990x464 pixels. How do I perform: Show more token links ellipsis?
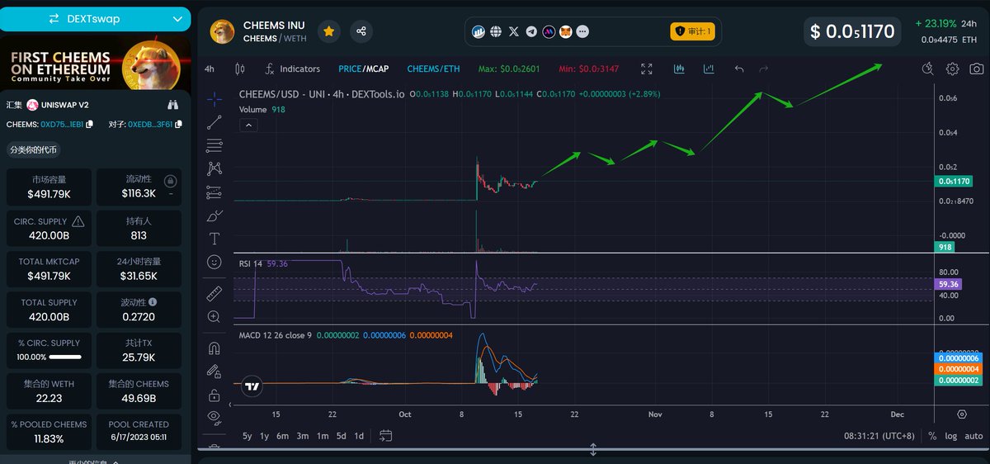click(583, 31)
